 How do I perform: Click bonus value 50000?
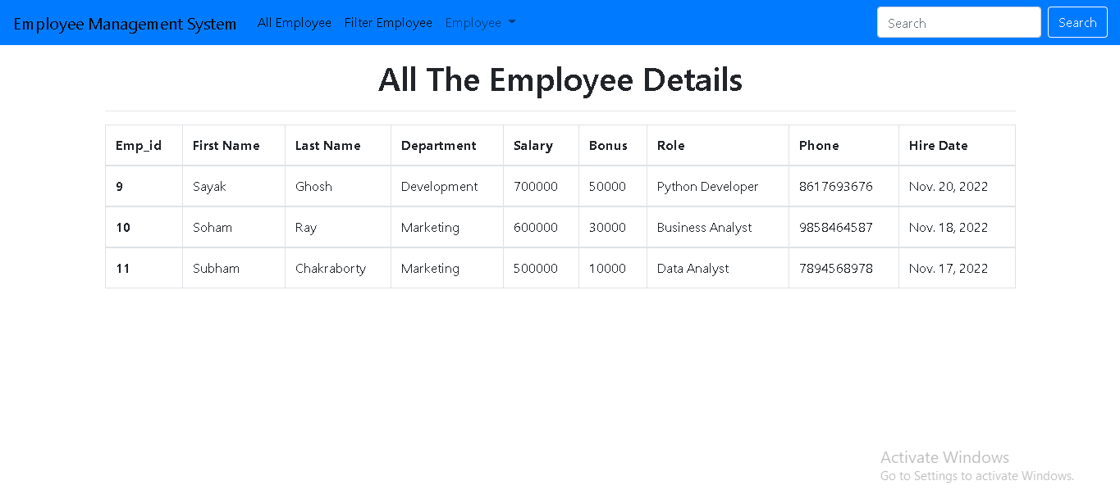pyautogui.click(x=607, y=187)
